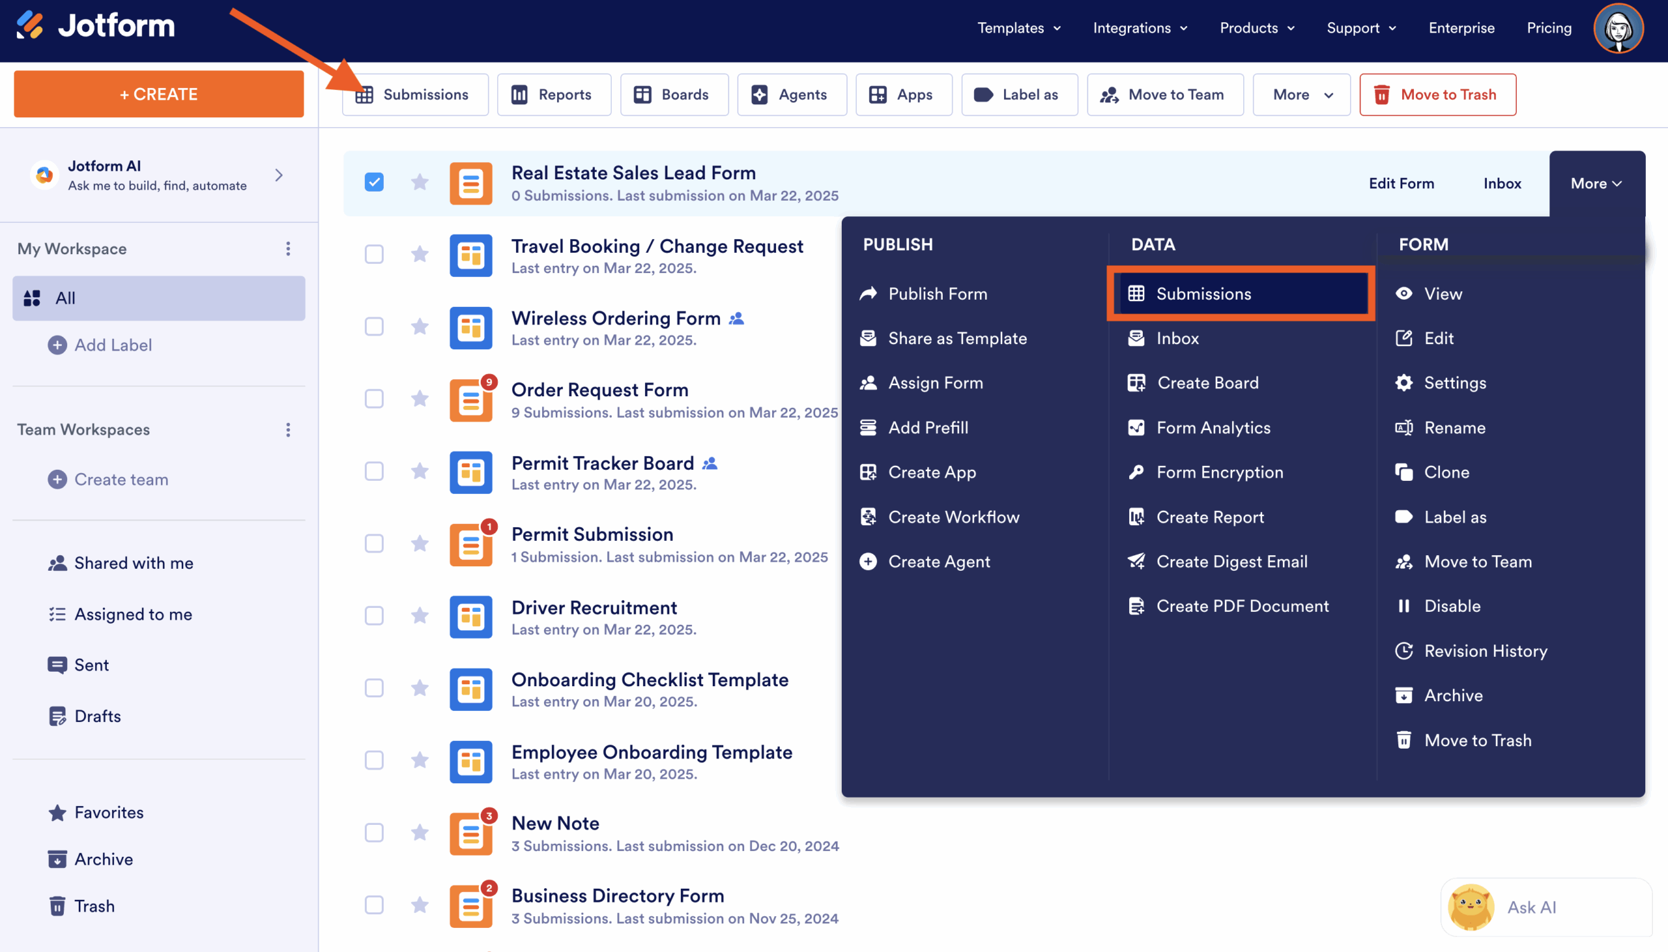
Task: Expand the Templates dropdown in header
Action: (1018, 28)
